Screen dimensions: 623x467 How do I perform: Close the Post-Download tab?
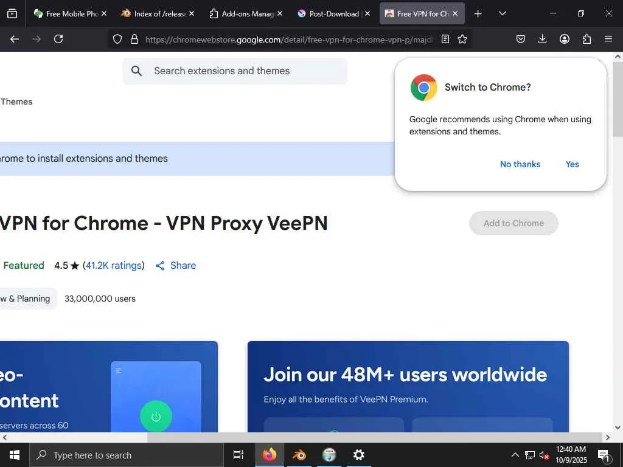pyautogui.click(x=367, y=13)
